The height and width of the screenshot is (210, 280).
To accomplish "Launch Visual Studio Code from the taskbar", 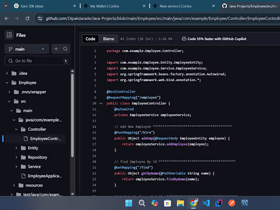I will [x=206, y=203].
